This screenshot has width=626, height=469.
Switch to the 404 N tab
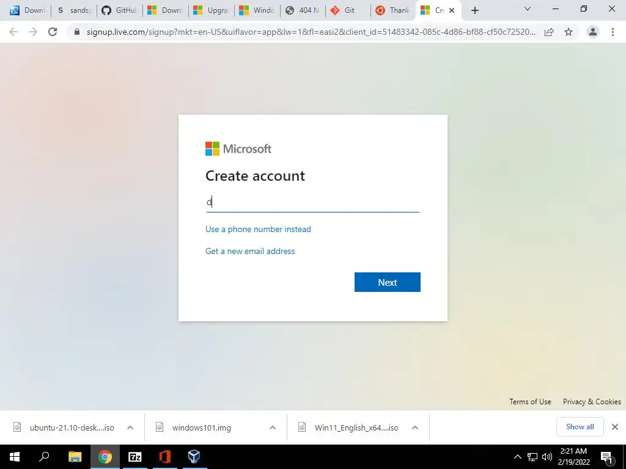(302, 10)
